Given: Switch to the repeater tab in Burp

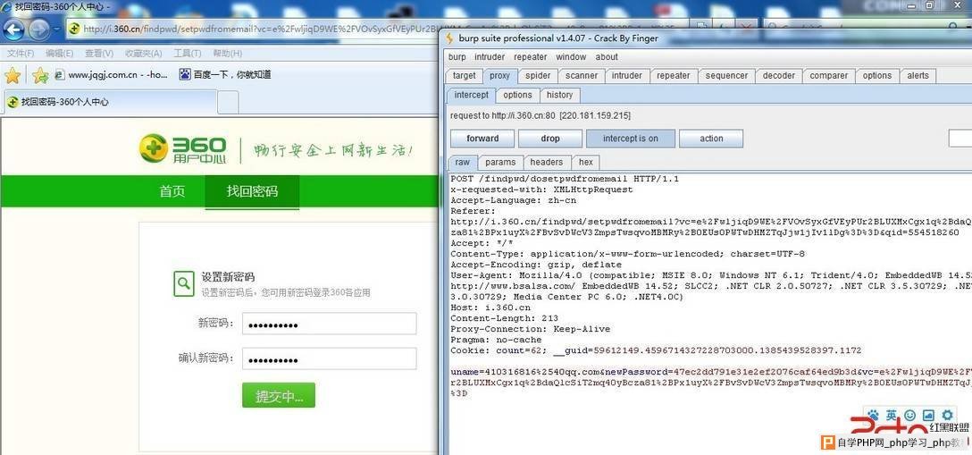Looking at the screenshot, I should point(674,76).
